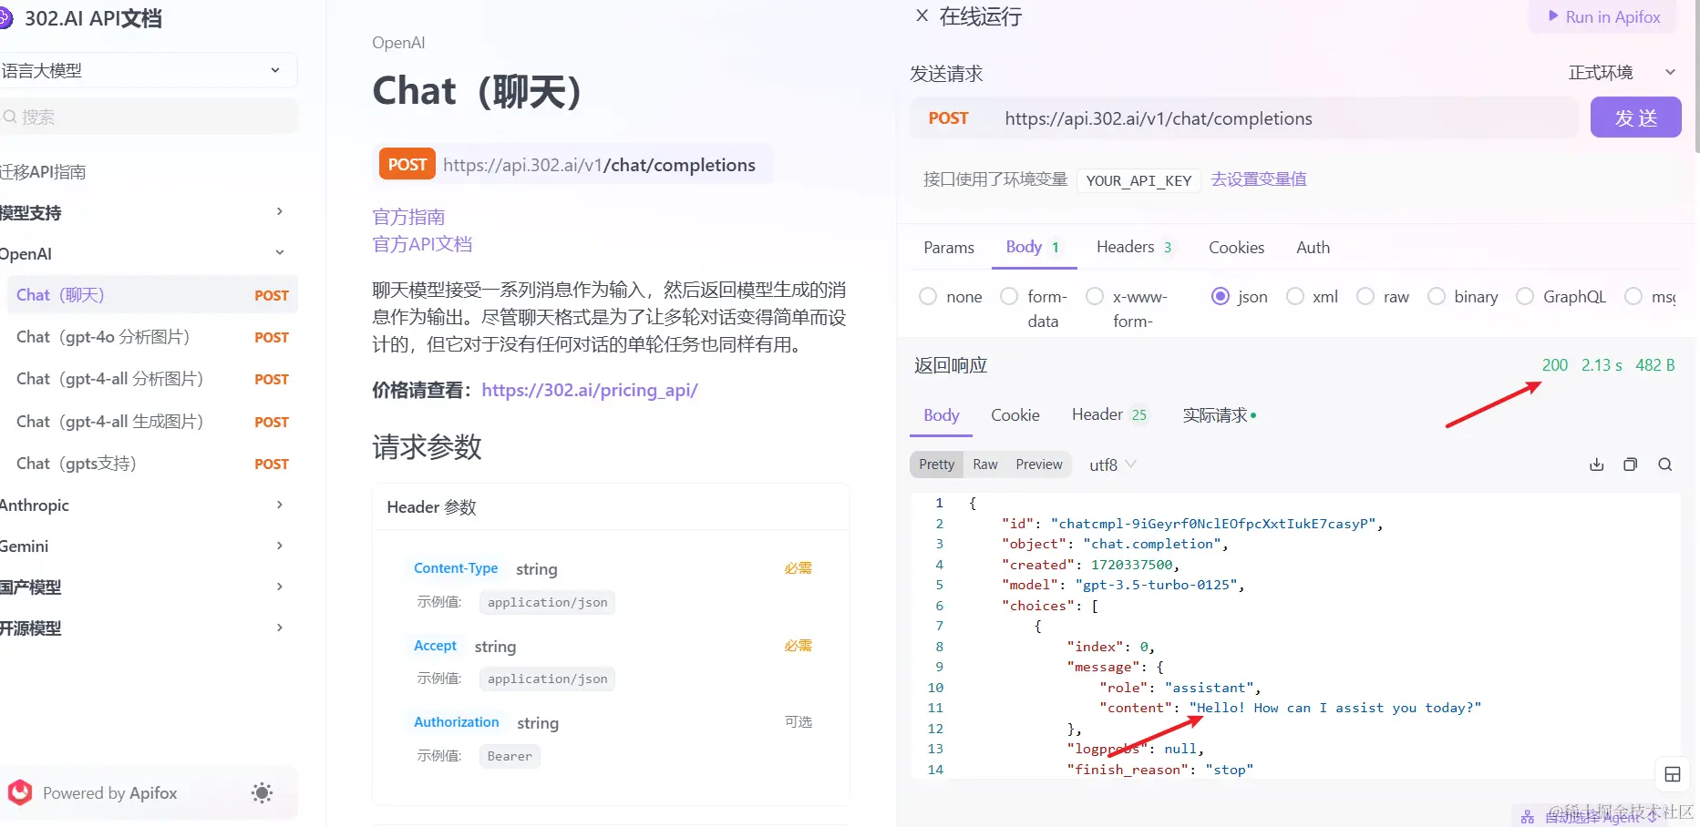Select the xml body format radio

1295,296
